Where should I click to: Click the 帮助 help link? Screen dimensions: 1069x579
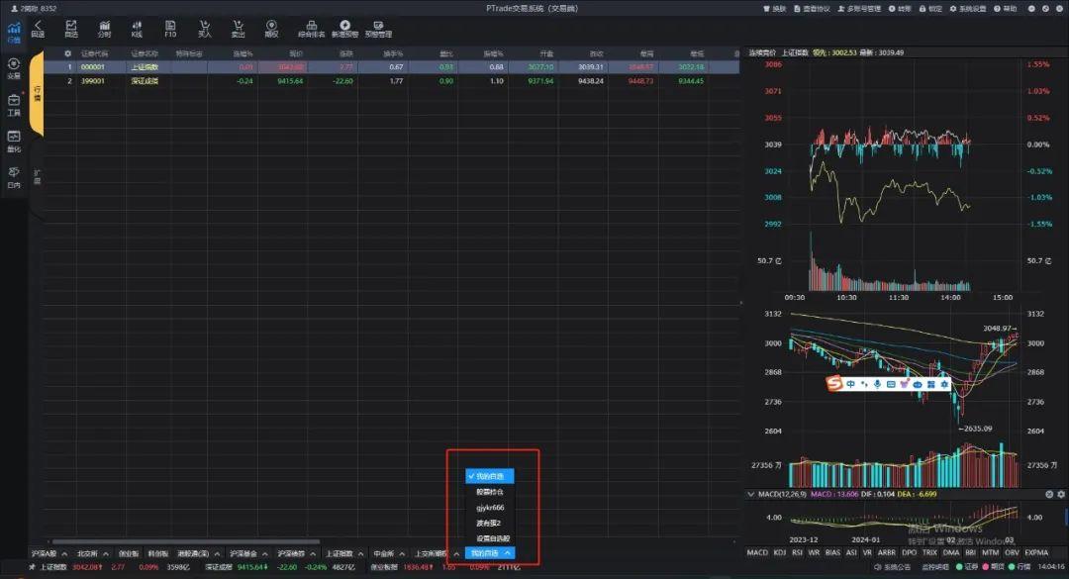[x=1005, y=8]
